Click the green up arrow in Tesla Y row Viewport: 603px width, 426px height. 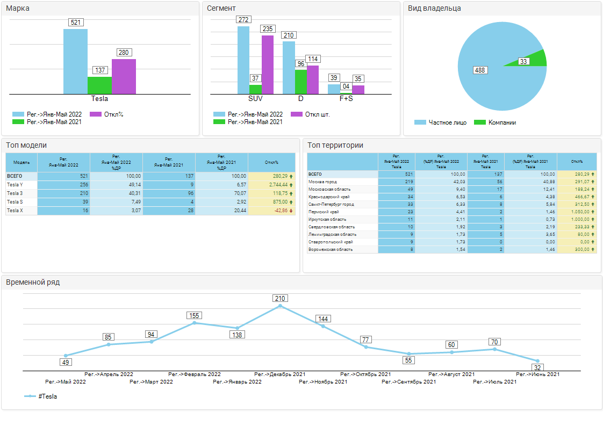point(291,184)
